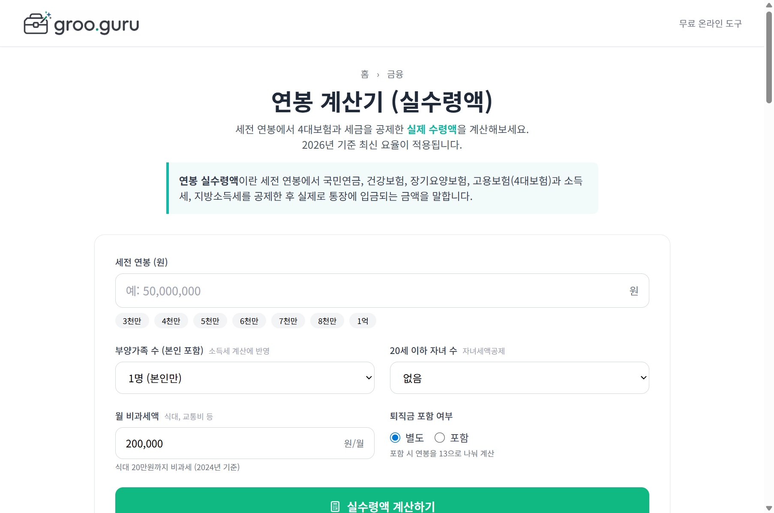Select the 별도 radio button

click(x=395, y=438)
